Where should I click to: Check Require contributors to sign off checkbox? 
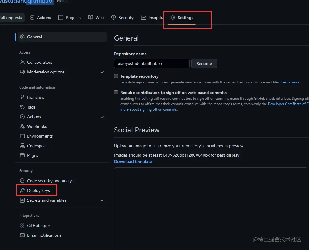pyautogui.click(x=116, y=93)
